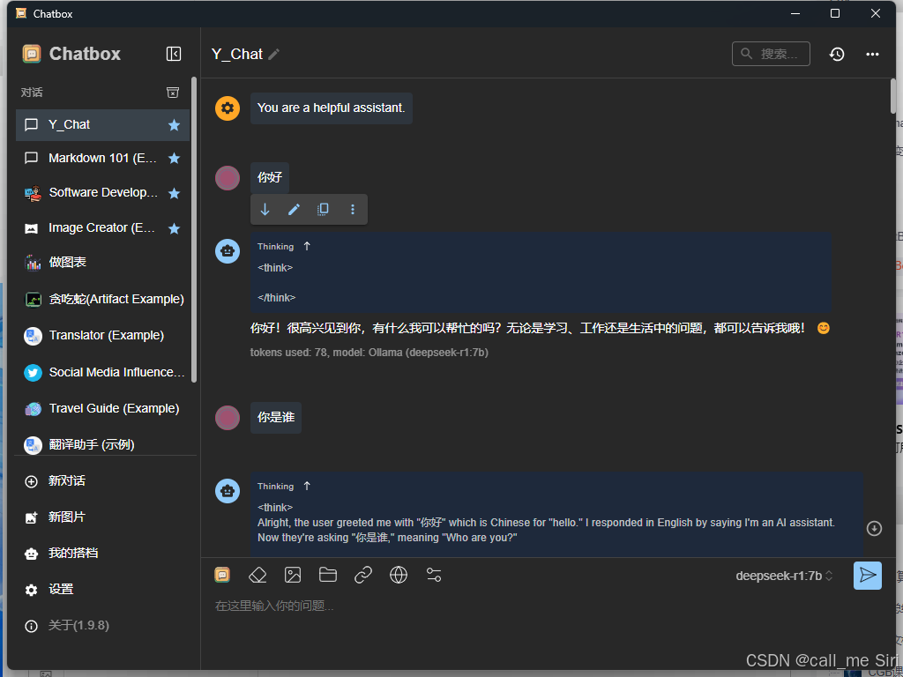Open the deepseek-r1:7b model selector
The image size is (903, 677).
pyautogui.click(x=783, y=575)
